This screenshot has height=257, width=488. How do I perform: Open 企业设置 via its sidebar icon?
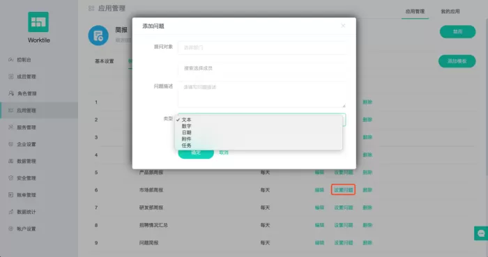[11, 144]
